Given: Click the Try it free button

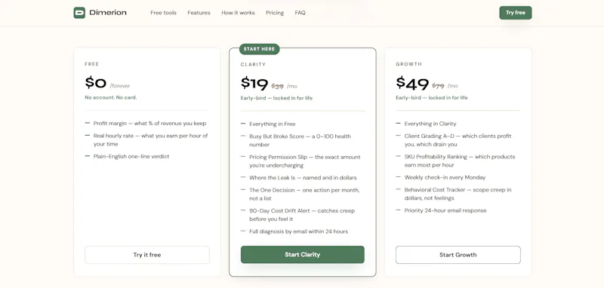Looking at the screenshot, I should (147, 255).
